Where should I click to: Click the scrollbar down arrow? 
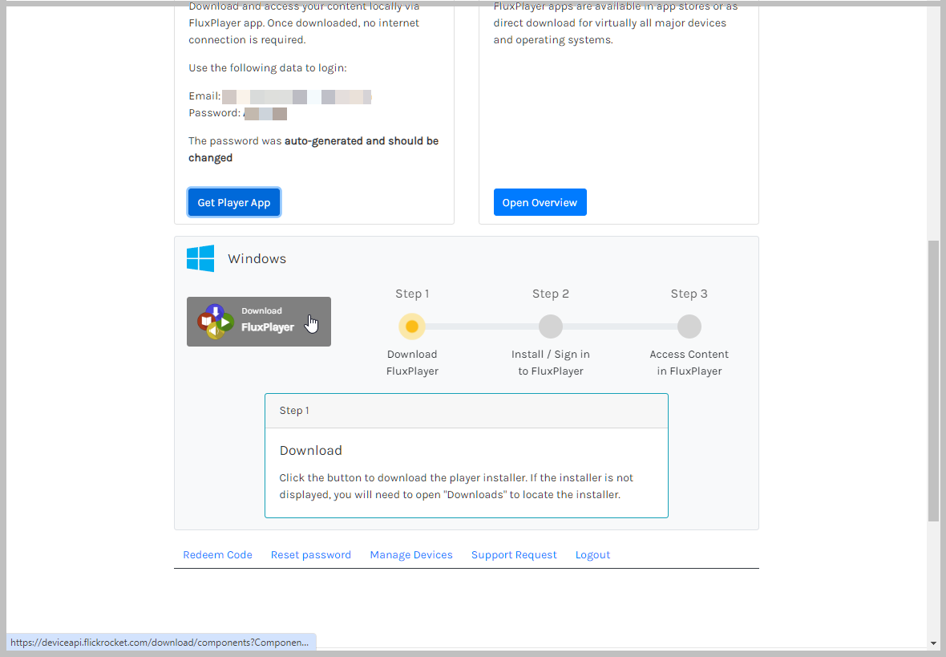click(933, 643)
